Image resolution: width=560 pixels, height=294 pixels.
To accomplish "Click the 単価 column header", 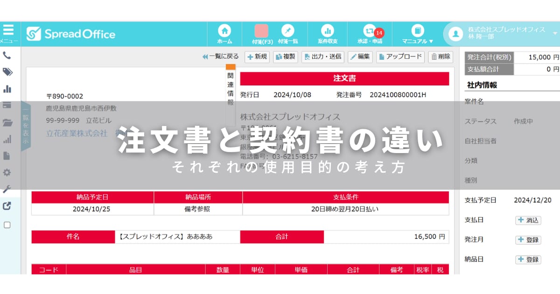I will pos(301,269).
